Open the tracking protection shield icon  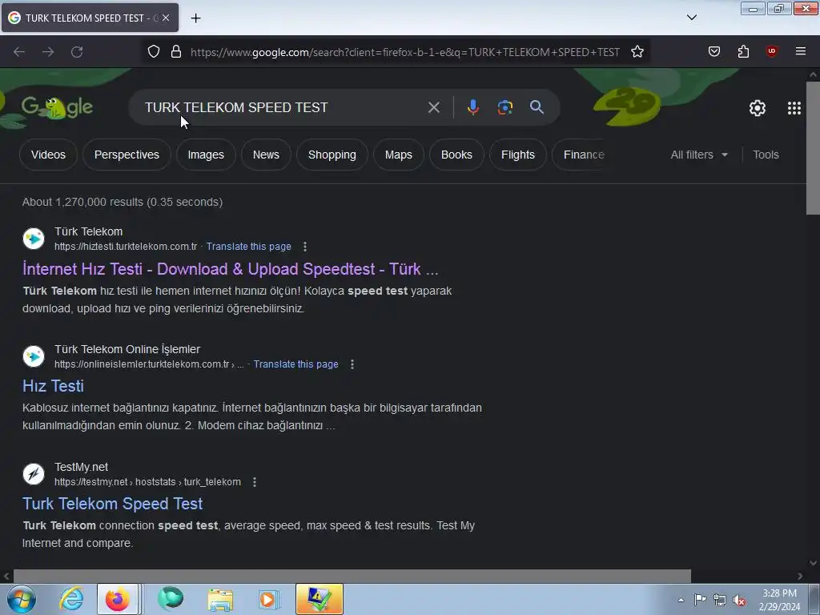coord(153,52)
